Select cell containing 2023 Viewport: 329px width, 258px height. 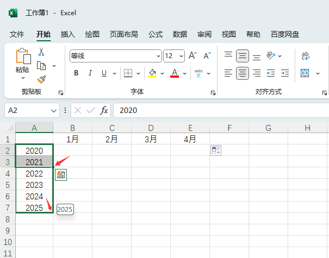point(34,185)
